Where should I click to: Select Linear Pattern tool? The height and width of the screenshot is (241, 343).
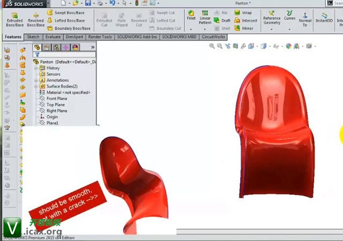click(205, 17)
